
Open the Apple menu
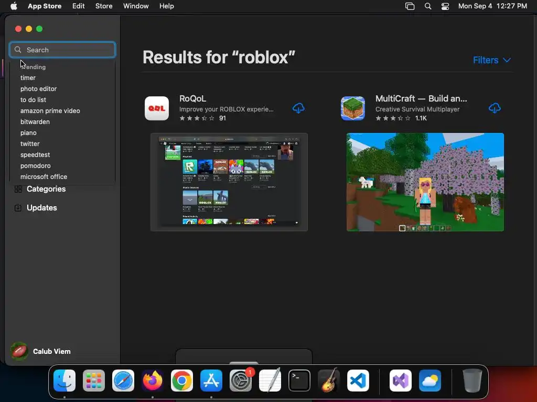pos(14,6)
